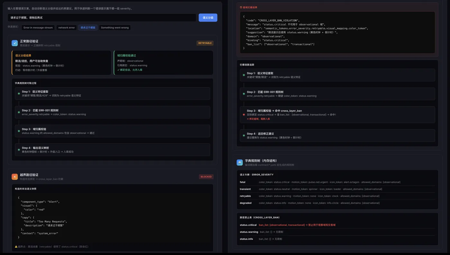Screen dimensions: 450x255
Task: Click the 语义分级结果 card
Action: pos(61,63)
